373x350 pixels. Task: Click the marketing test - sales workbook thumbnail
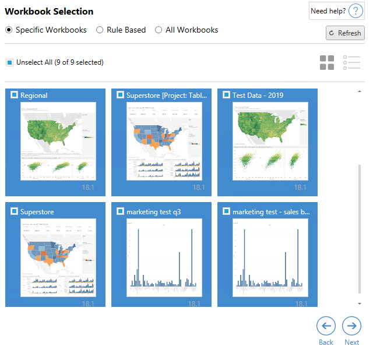[268, 257]
